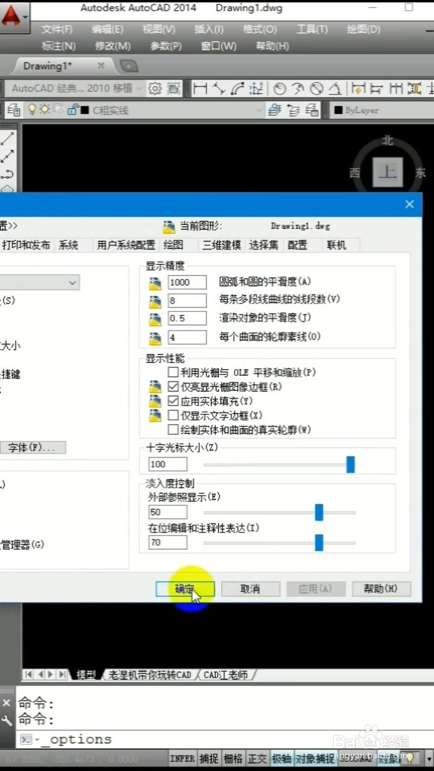Select the baseline dimension icon
This screenshot has height=771, width=434.
pos(377,89)
